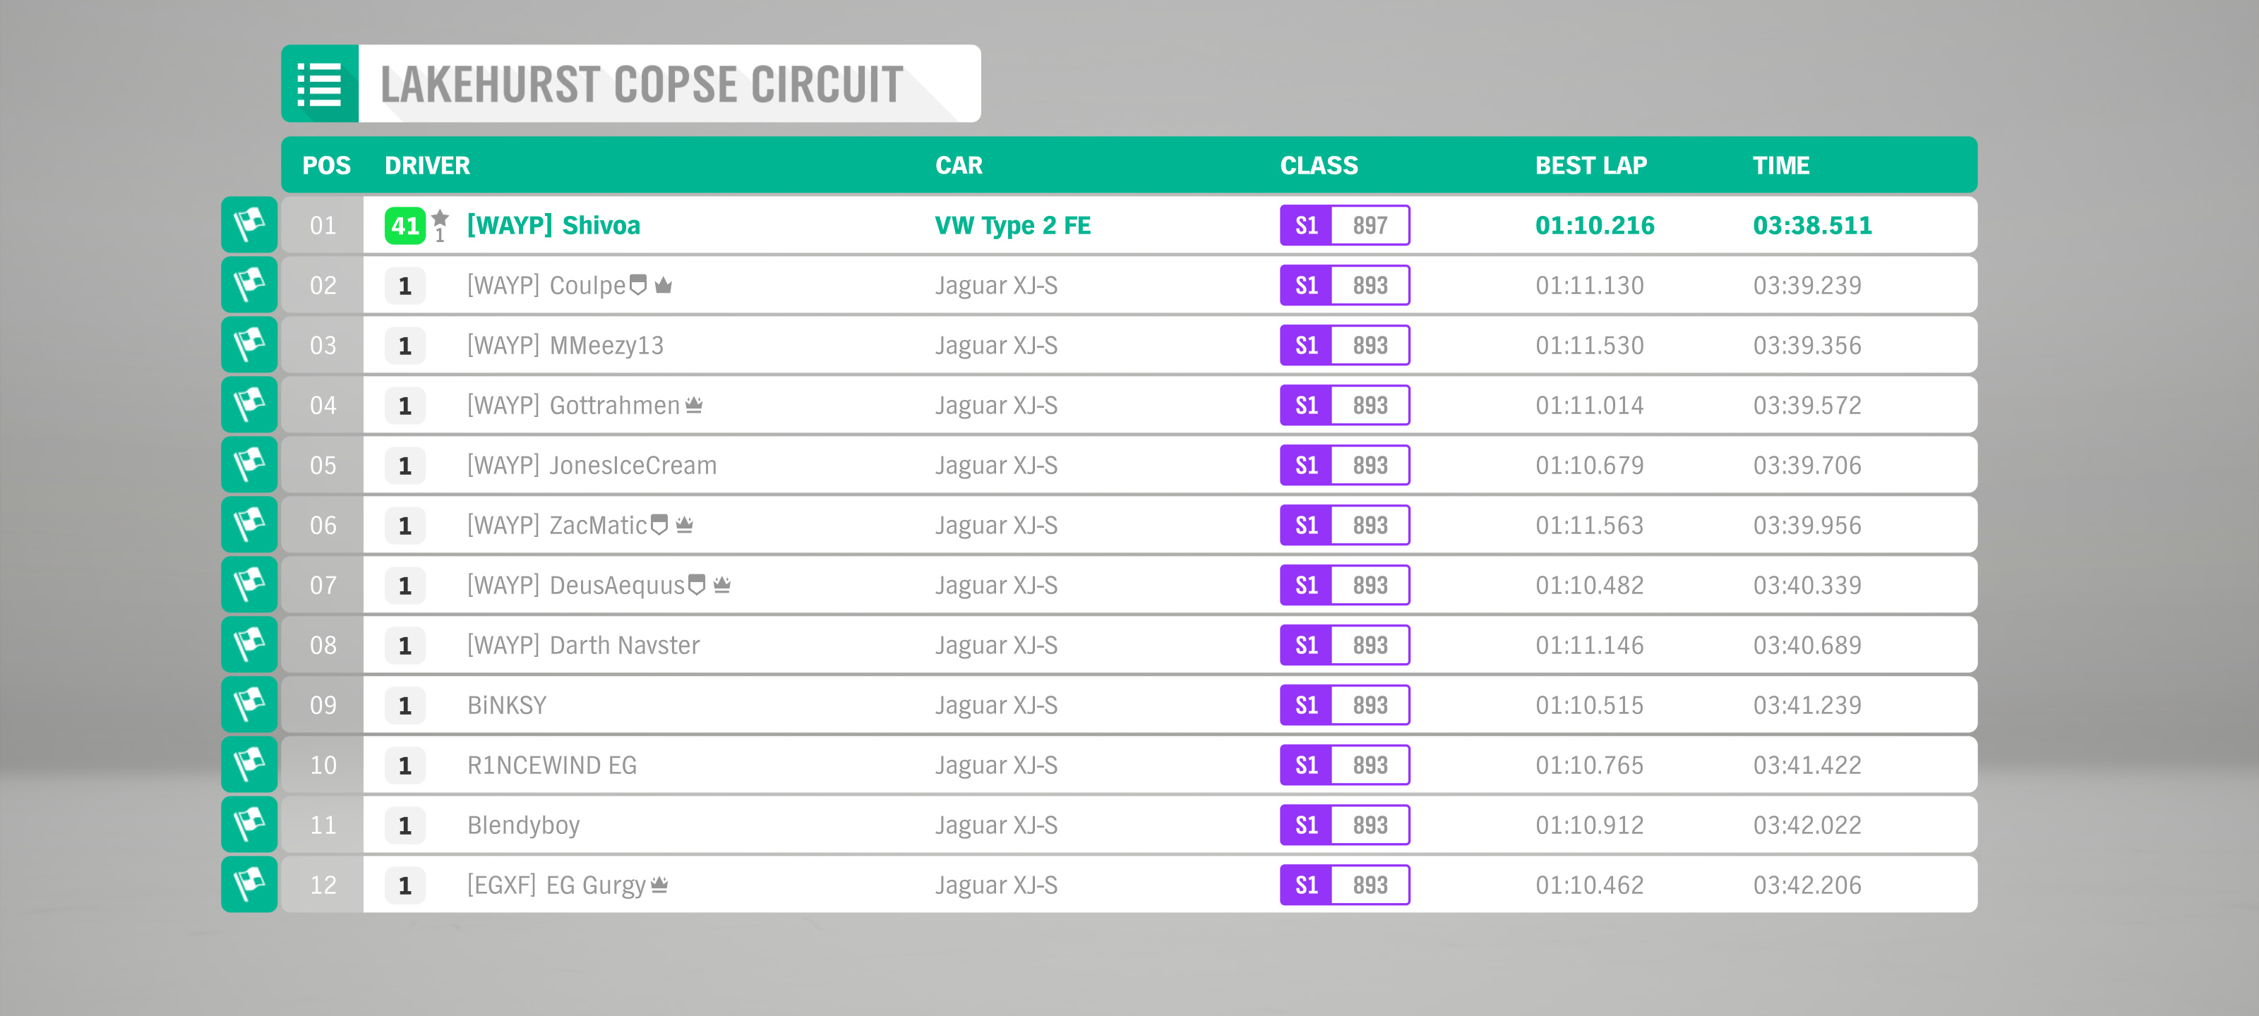Click the DRIVER column header

[x=427, y=166]
